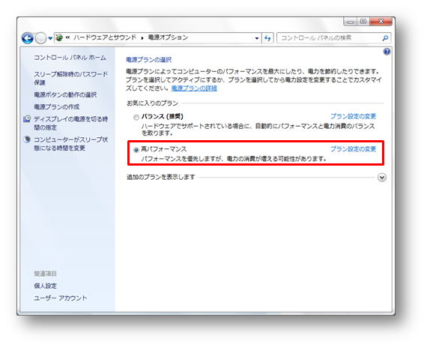The image size is (427, 347).
Task: Expand 追加のプランを表示します chevron
Action: pyautogui.click(x=382, y=178)
